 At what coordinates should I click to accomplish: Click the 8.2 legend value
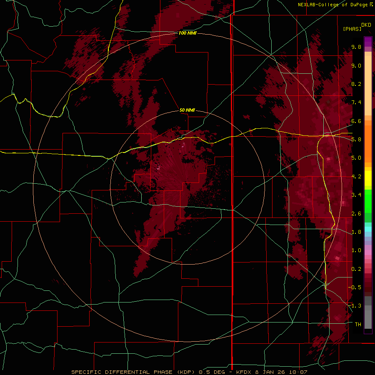click(x=356, y=84)
